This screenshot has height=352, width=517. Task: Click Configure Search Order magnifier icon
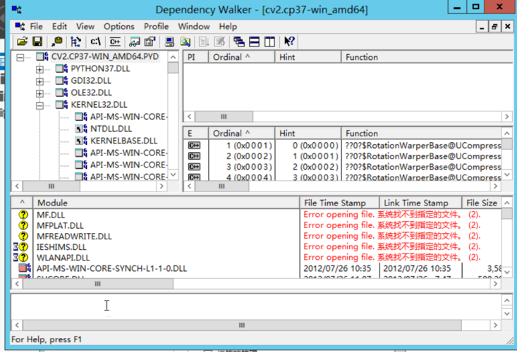point(185,42)
